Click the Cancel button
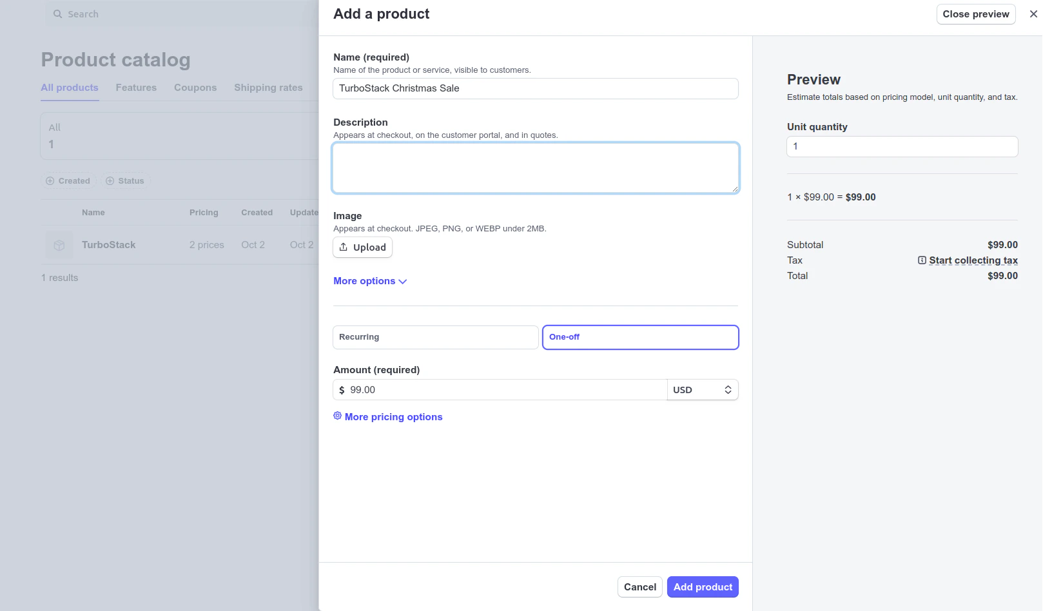The width and height of the screenshot is (1052, 611). [640, 587]
